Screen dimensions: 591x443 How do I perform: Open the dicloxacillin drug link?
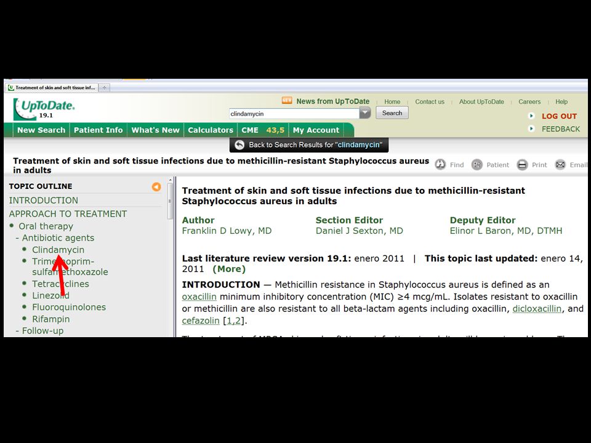pos(537,309)
